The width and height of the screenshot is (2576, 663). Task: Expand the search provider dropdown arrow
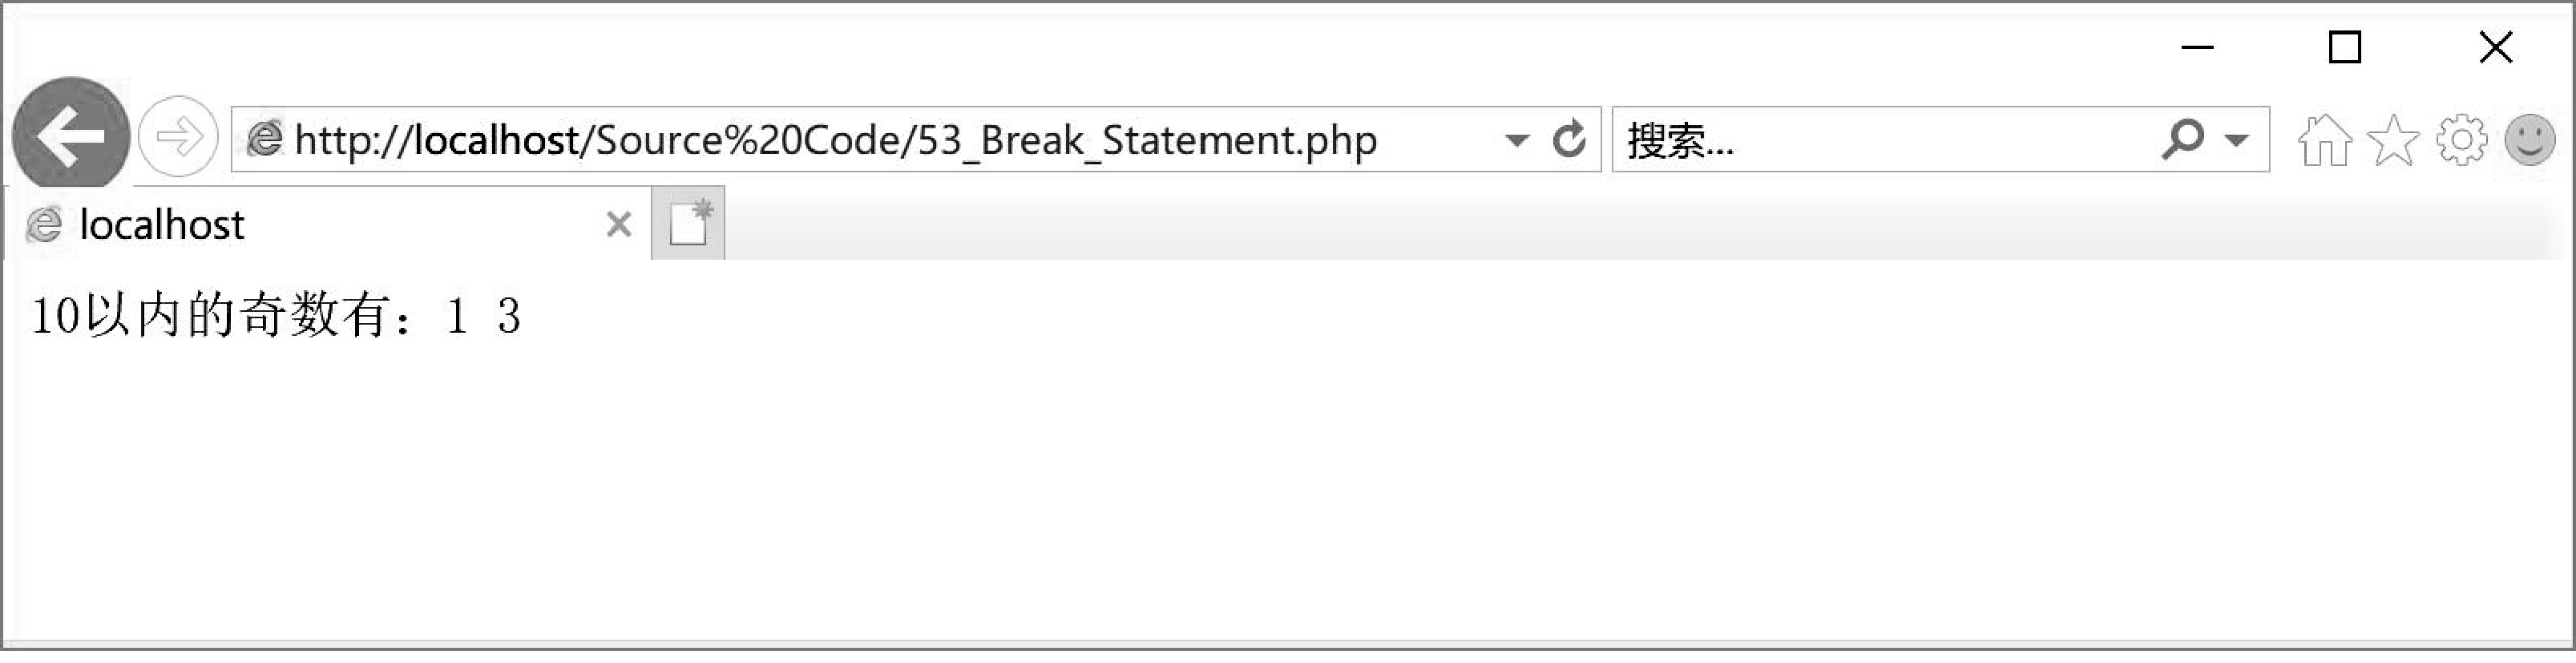[2236, 140]
